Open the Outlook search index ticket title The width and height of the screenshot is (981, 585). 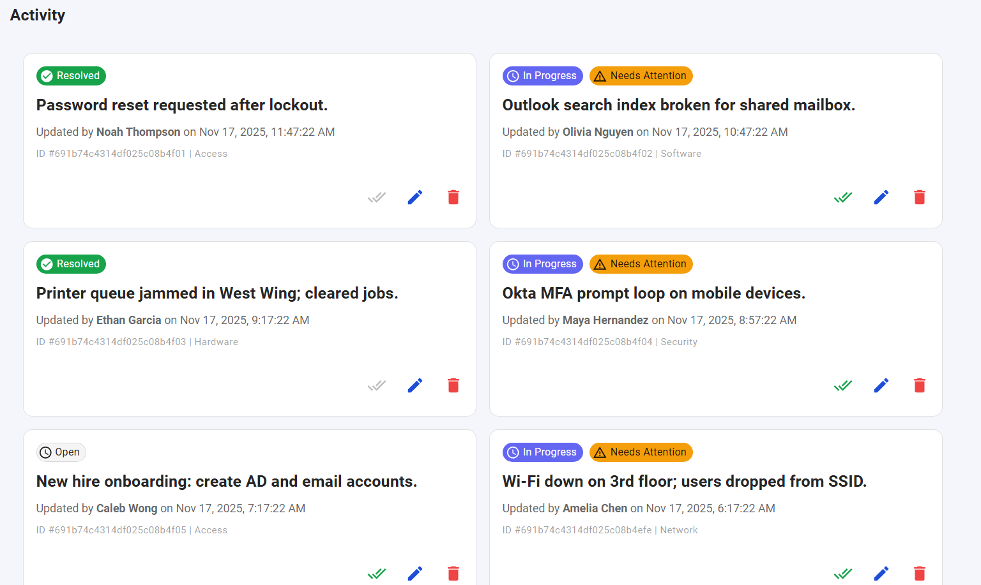click(x=679, y=105)
